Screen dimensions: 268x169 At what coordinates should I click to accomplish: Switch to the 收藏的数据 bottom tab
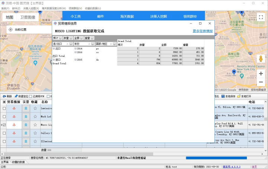coord(18,162)
